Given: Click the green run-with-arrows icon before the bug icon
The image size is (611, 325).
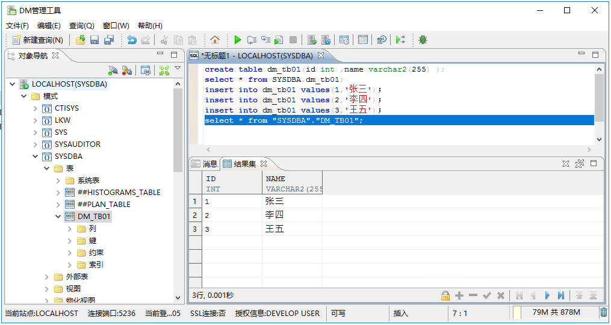Looking at the screenshot, I should click(400, 40).
